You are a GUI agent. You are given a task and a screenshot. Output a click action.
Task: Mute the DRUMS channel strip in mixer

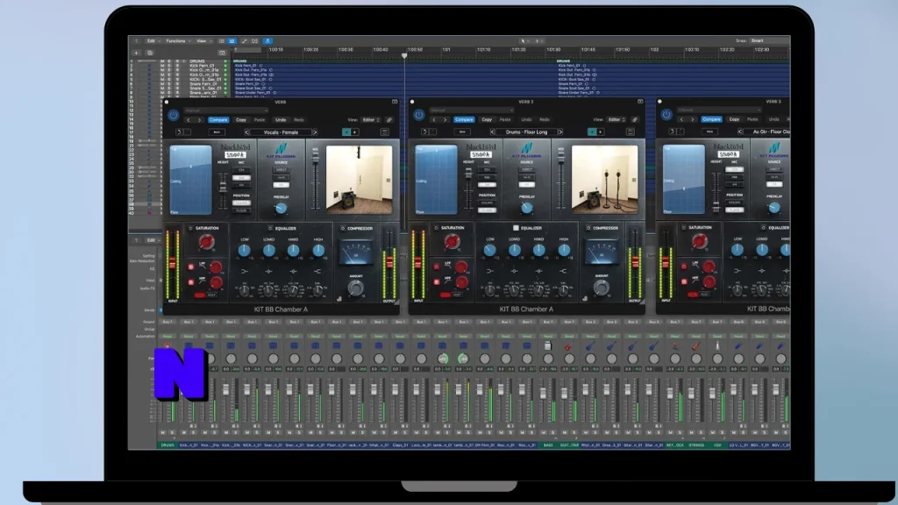(x=162, y=433)
